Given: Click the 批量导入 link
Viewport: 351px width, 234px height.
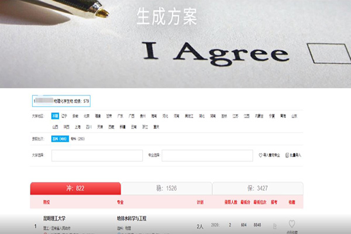Looking at the screenshot, I should 295,155.
